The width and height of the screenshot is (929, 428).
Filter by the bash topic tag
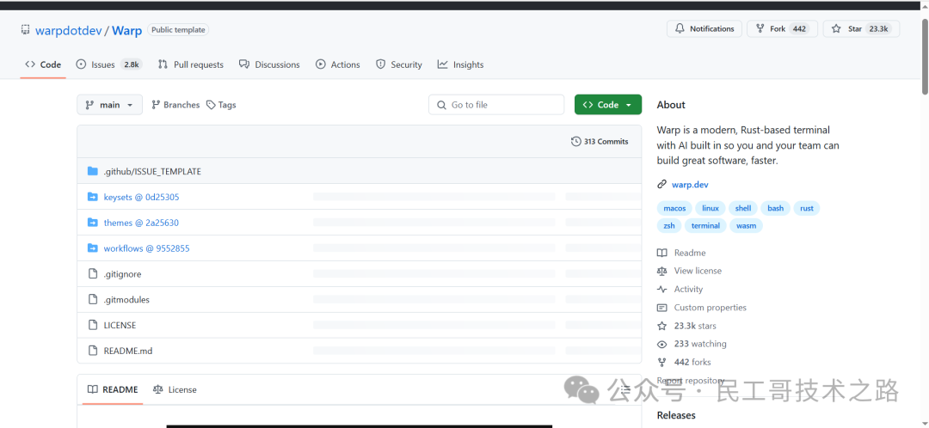776,208
